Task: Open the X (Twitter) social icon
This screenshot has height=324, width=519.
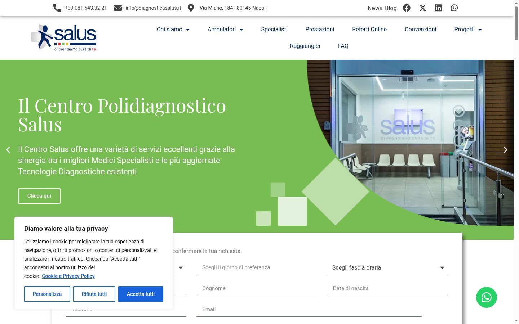Action: coord(423,8)
